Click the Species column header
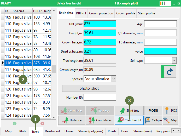Image resolution: width=181 pixels, height=136 pixels. (22, 11)
